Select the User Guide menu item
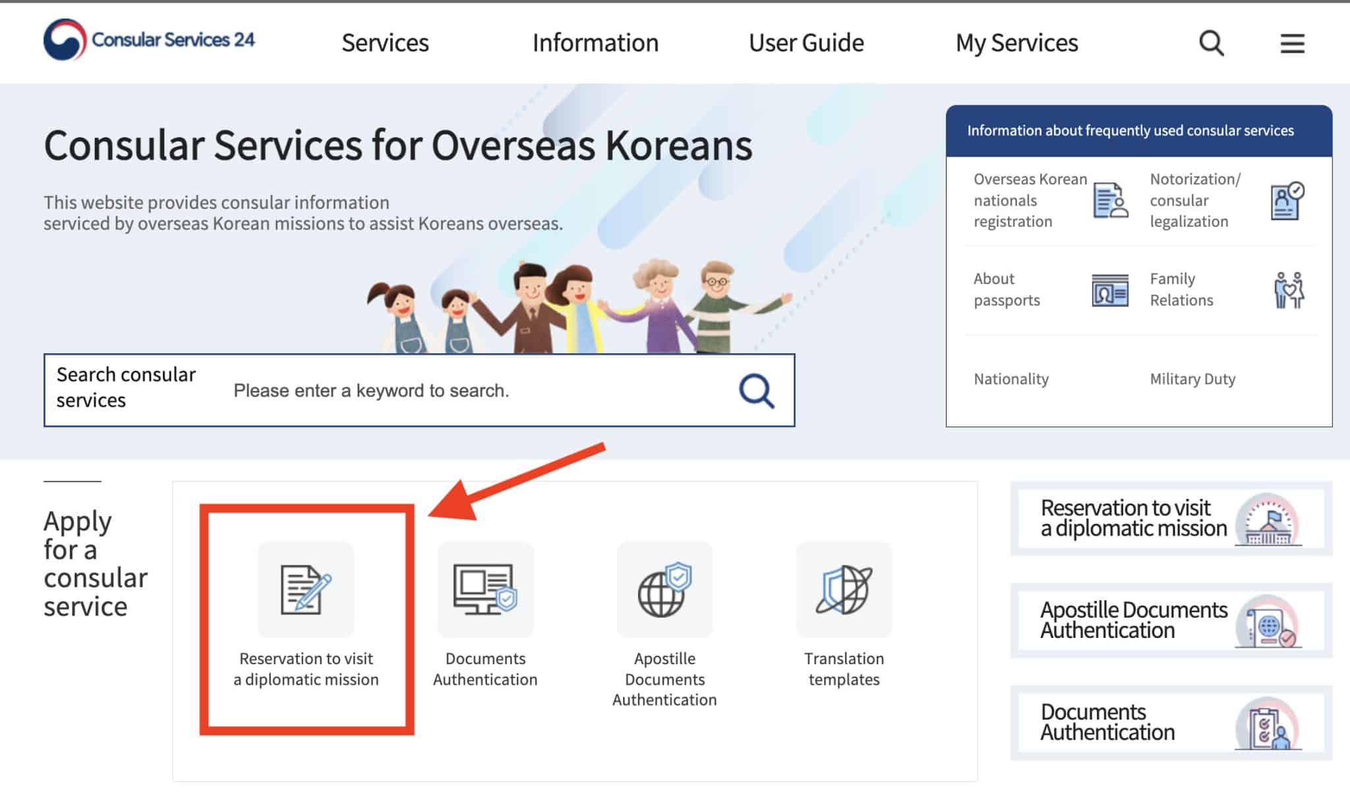Image resolution: width=1350 pixels, height=802 pixels. (x=805, y=42)
